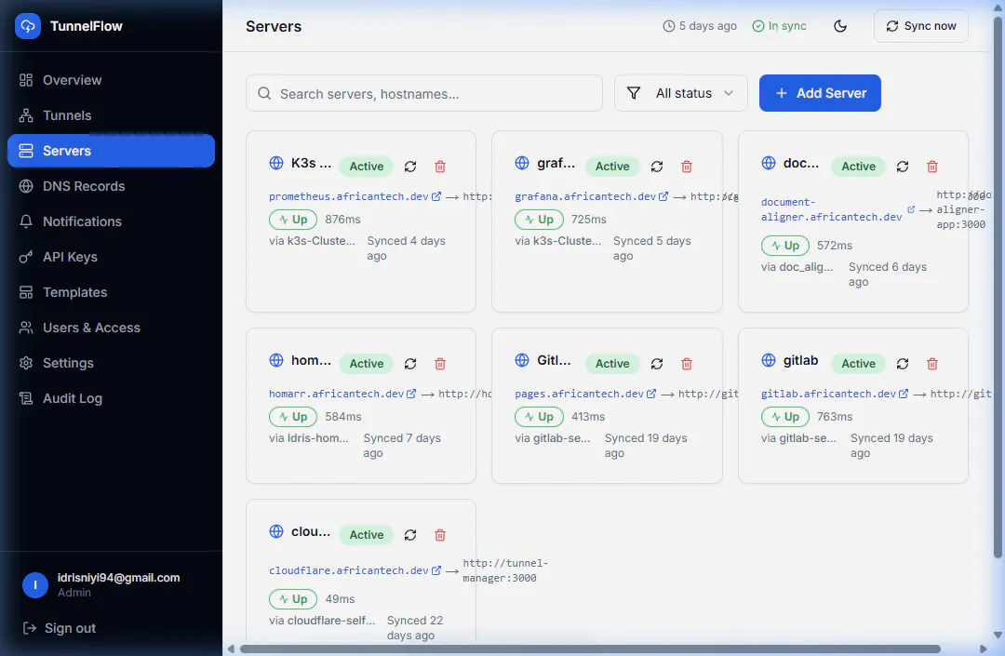This screenshot has height=656, width=1005.
Task: Click globe icon on cloudflare card
Action: [x=276, y=531]
